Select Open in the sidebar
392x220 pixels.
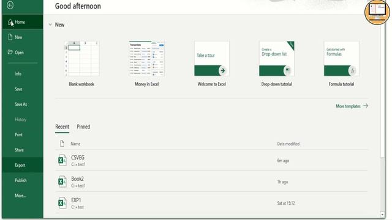point(23,53)
